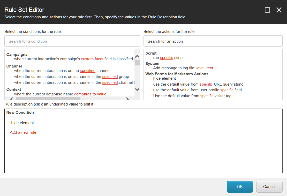The width and height of the screenshot is (287, 196).
Task: Click the OK button
Action: tap(239, 186)
